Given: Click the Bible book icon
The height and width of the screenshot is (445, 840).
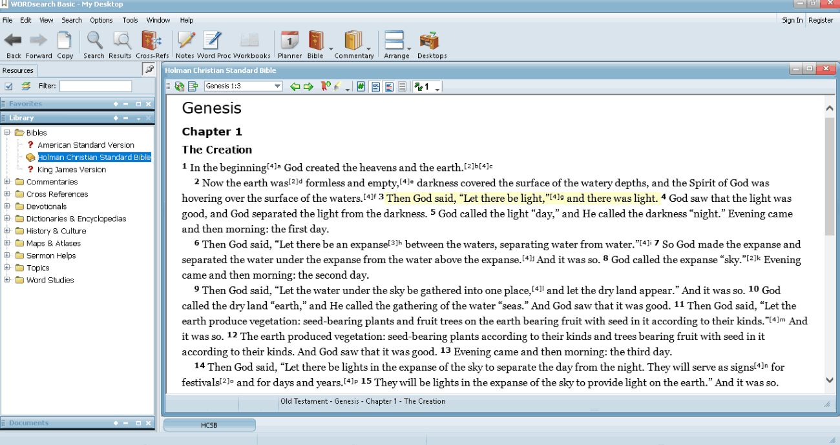Looking at the screenshot, I should coord(316,41).
